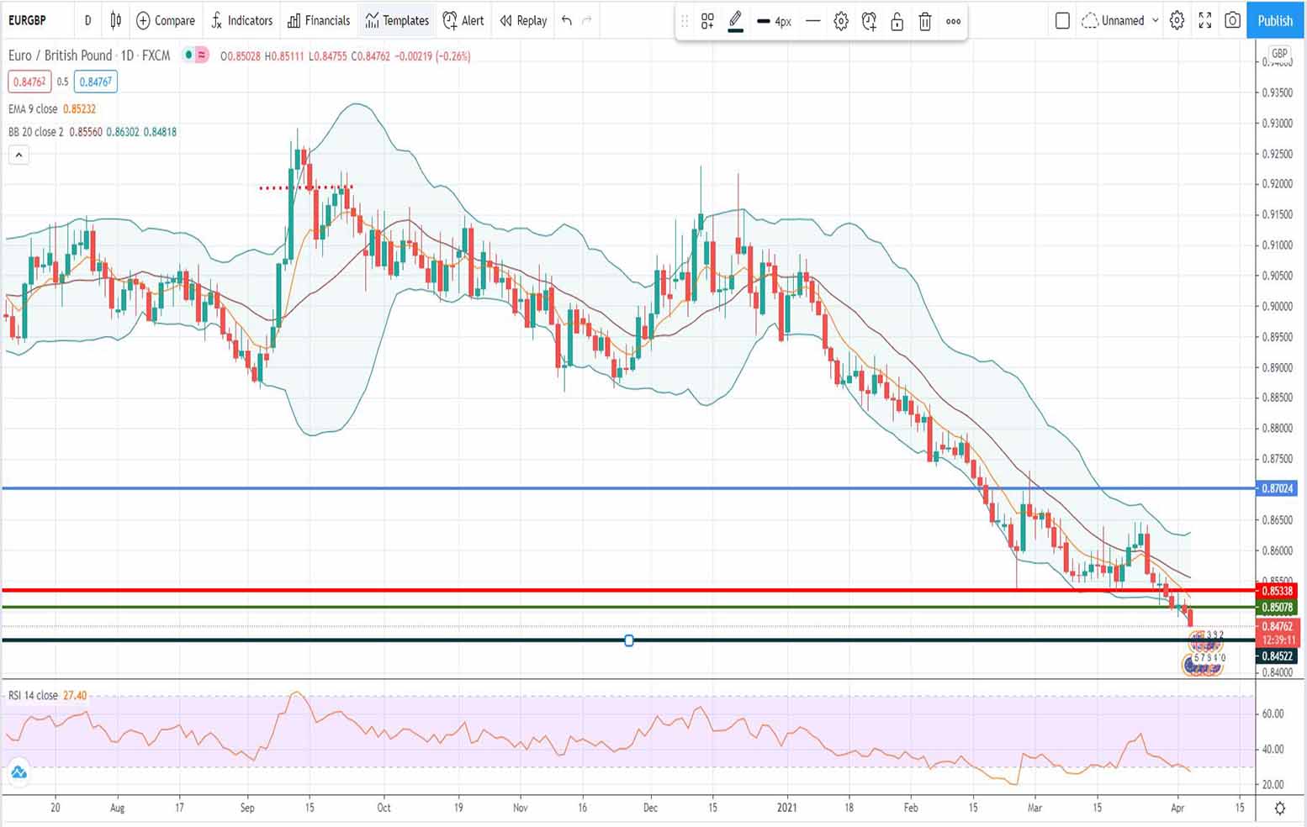Delete the selected drawing with trash icon
This screenshot has width=1307, height=827.
(924, 22)
